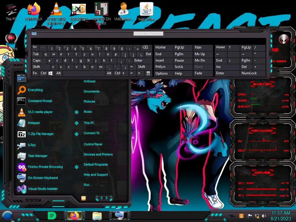Image resolution: width=296 pixels, height=222 pixels.
Task: Click the Windows logo key on keyboard
Action: pyautogui.click(x=50, y=73)
